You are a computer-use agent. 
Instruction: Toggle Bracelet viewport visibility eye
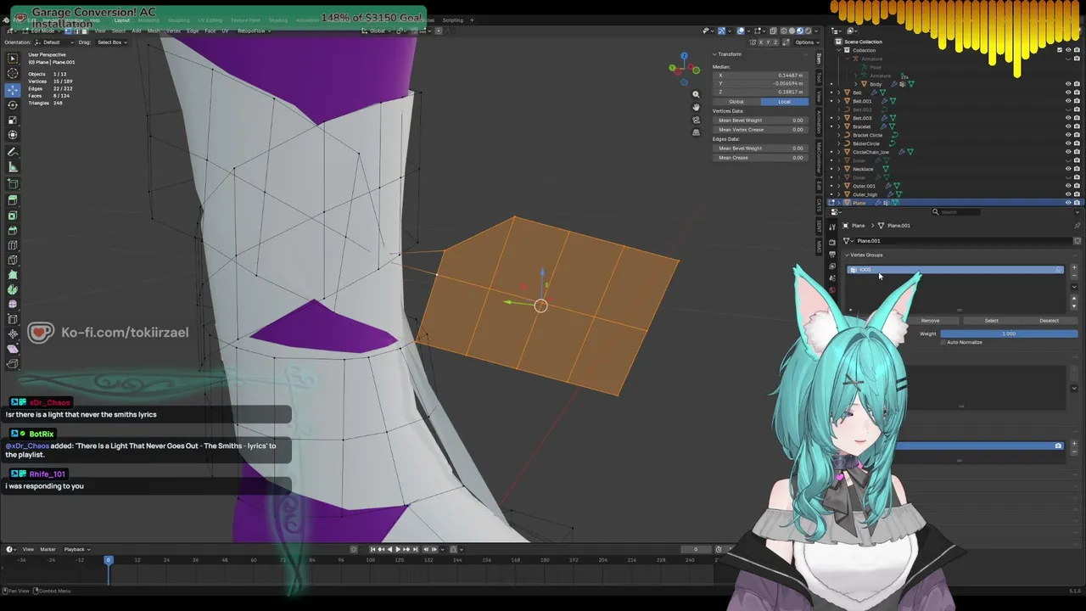pos(1067,126)
